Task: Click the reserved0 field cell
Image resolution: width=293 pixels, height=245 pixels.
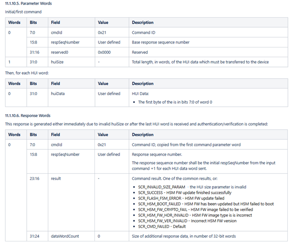Action: click(x=71, y=52)
